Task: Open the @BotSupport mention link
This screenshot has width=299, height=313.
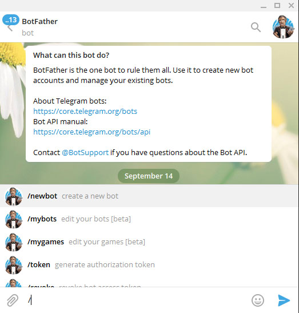Action: click(85, 153)
